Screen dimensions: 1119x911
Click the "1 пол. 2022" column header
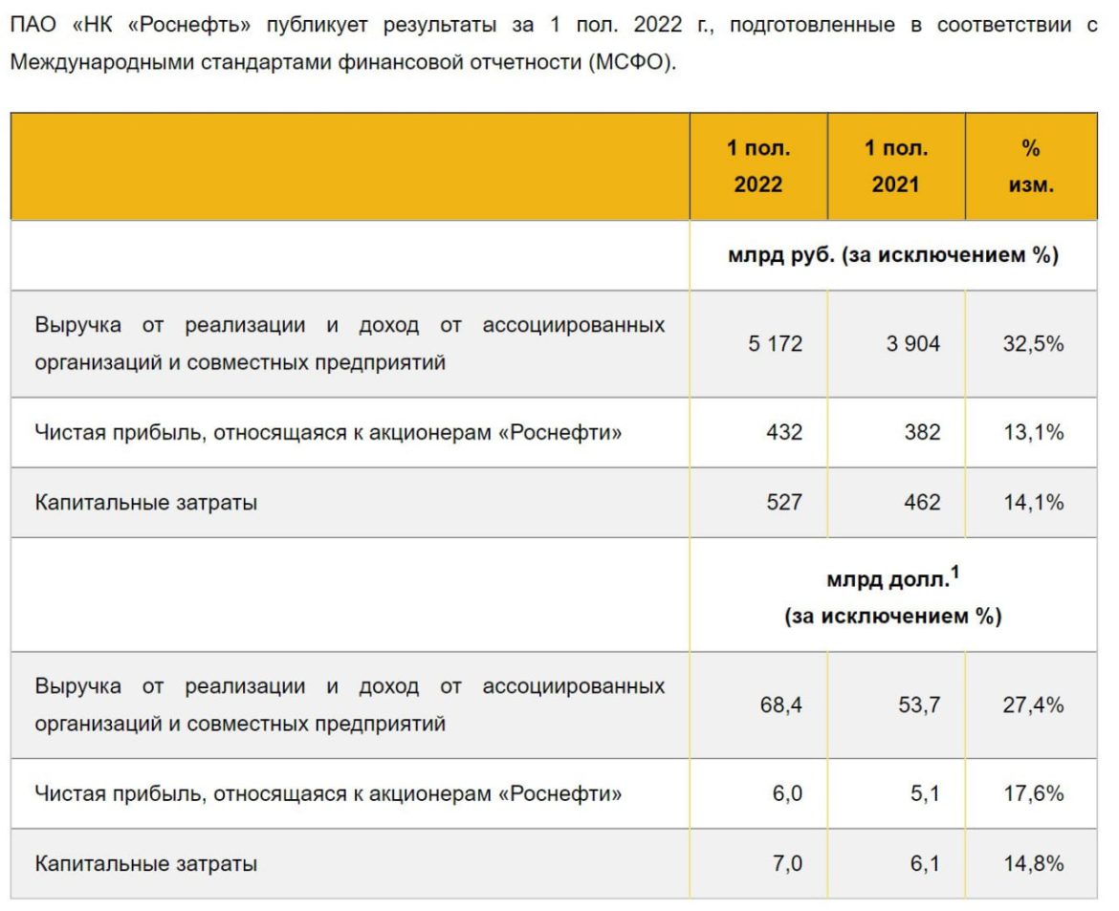tap(757, 166)
